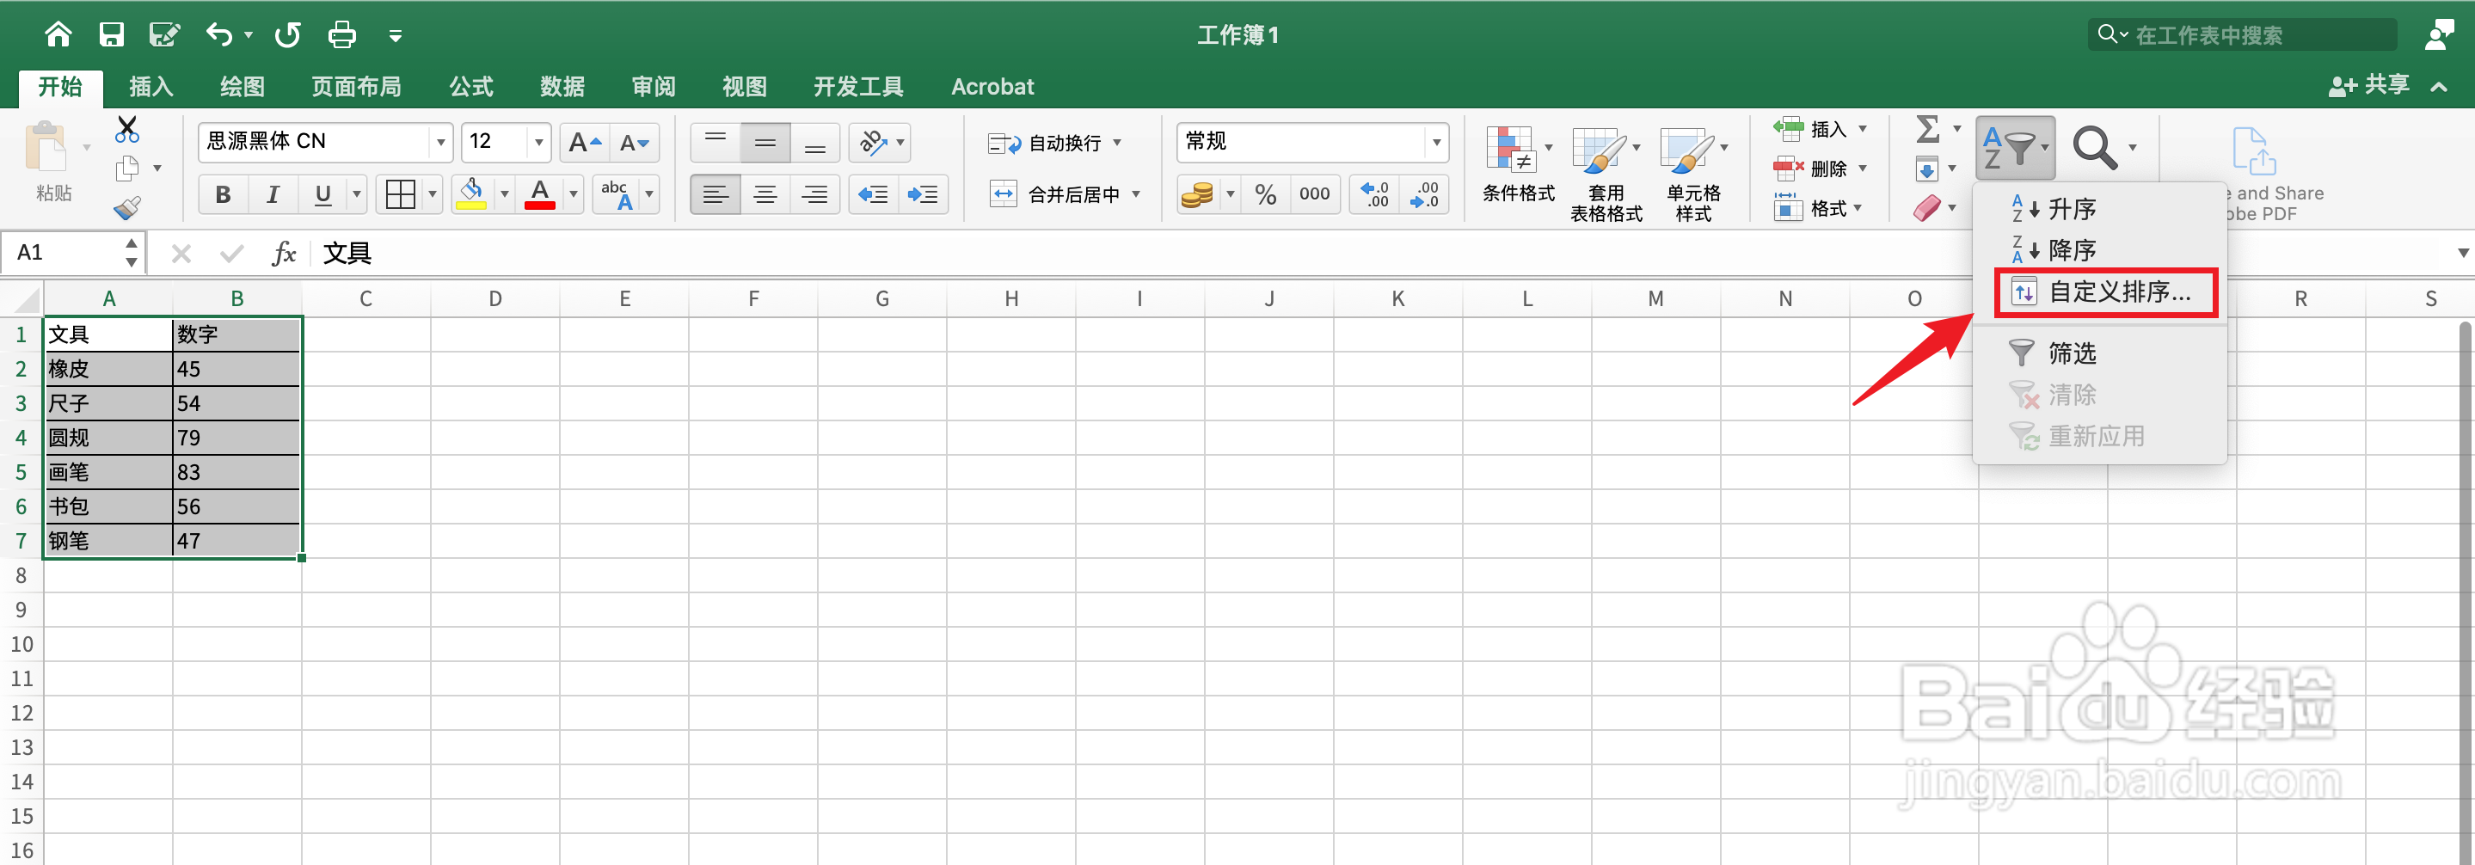Decrease font size with small A button
Screen dimensions: 2475x865
634,144
